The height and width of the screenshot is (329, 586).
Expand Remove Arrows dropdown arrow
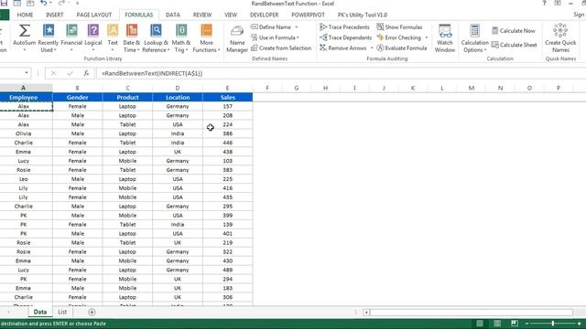[x=372, y=48]
